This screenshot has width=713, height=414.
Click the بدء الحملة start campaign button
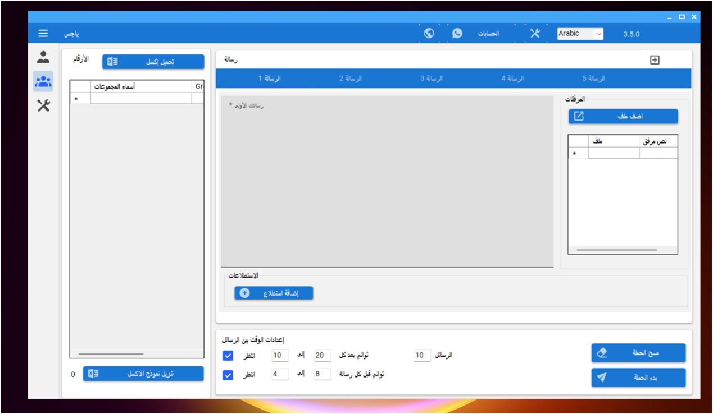pyautogui.click(x=638, y=378)
